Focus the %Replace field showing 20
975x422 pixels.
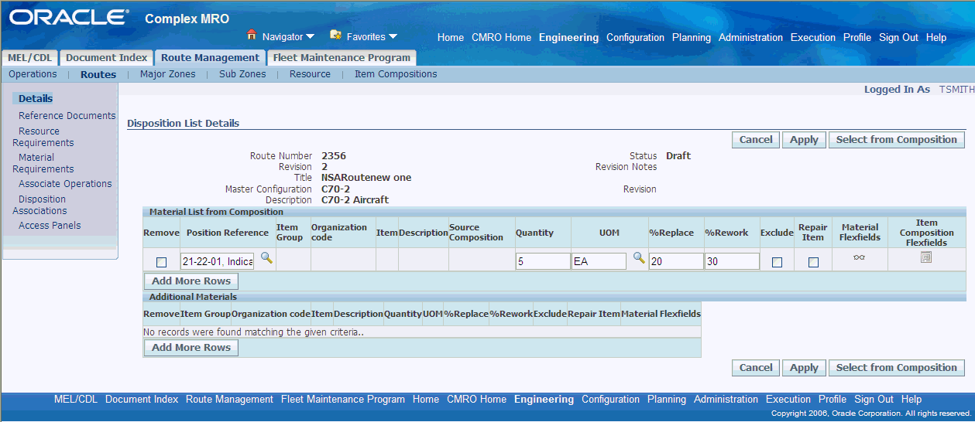(x=676, y=261)
